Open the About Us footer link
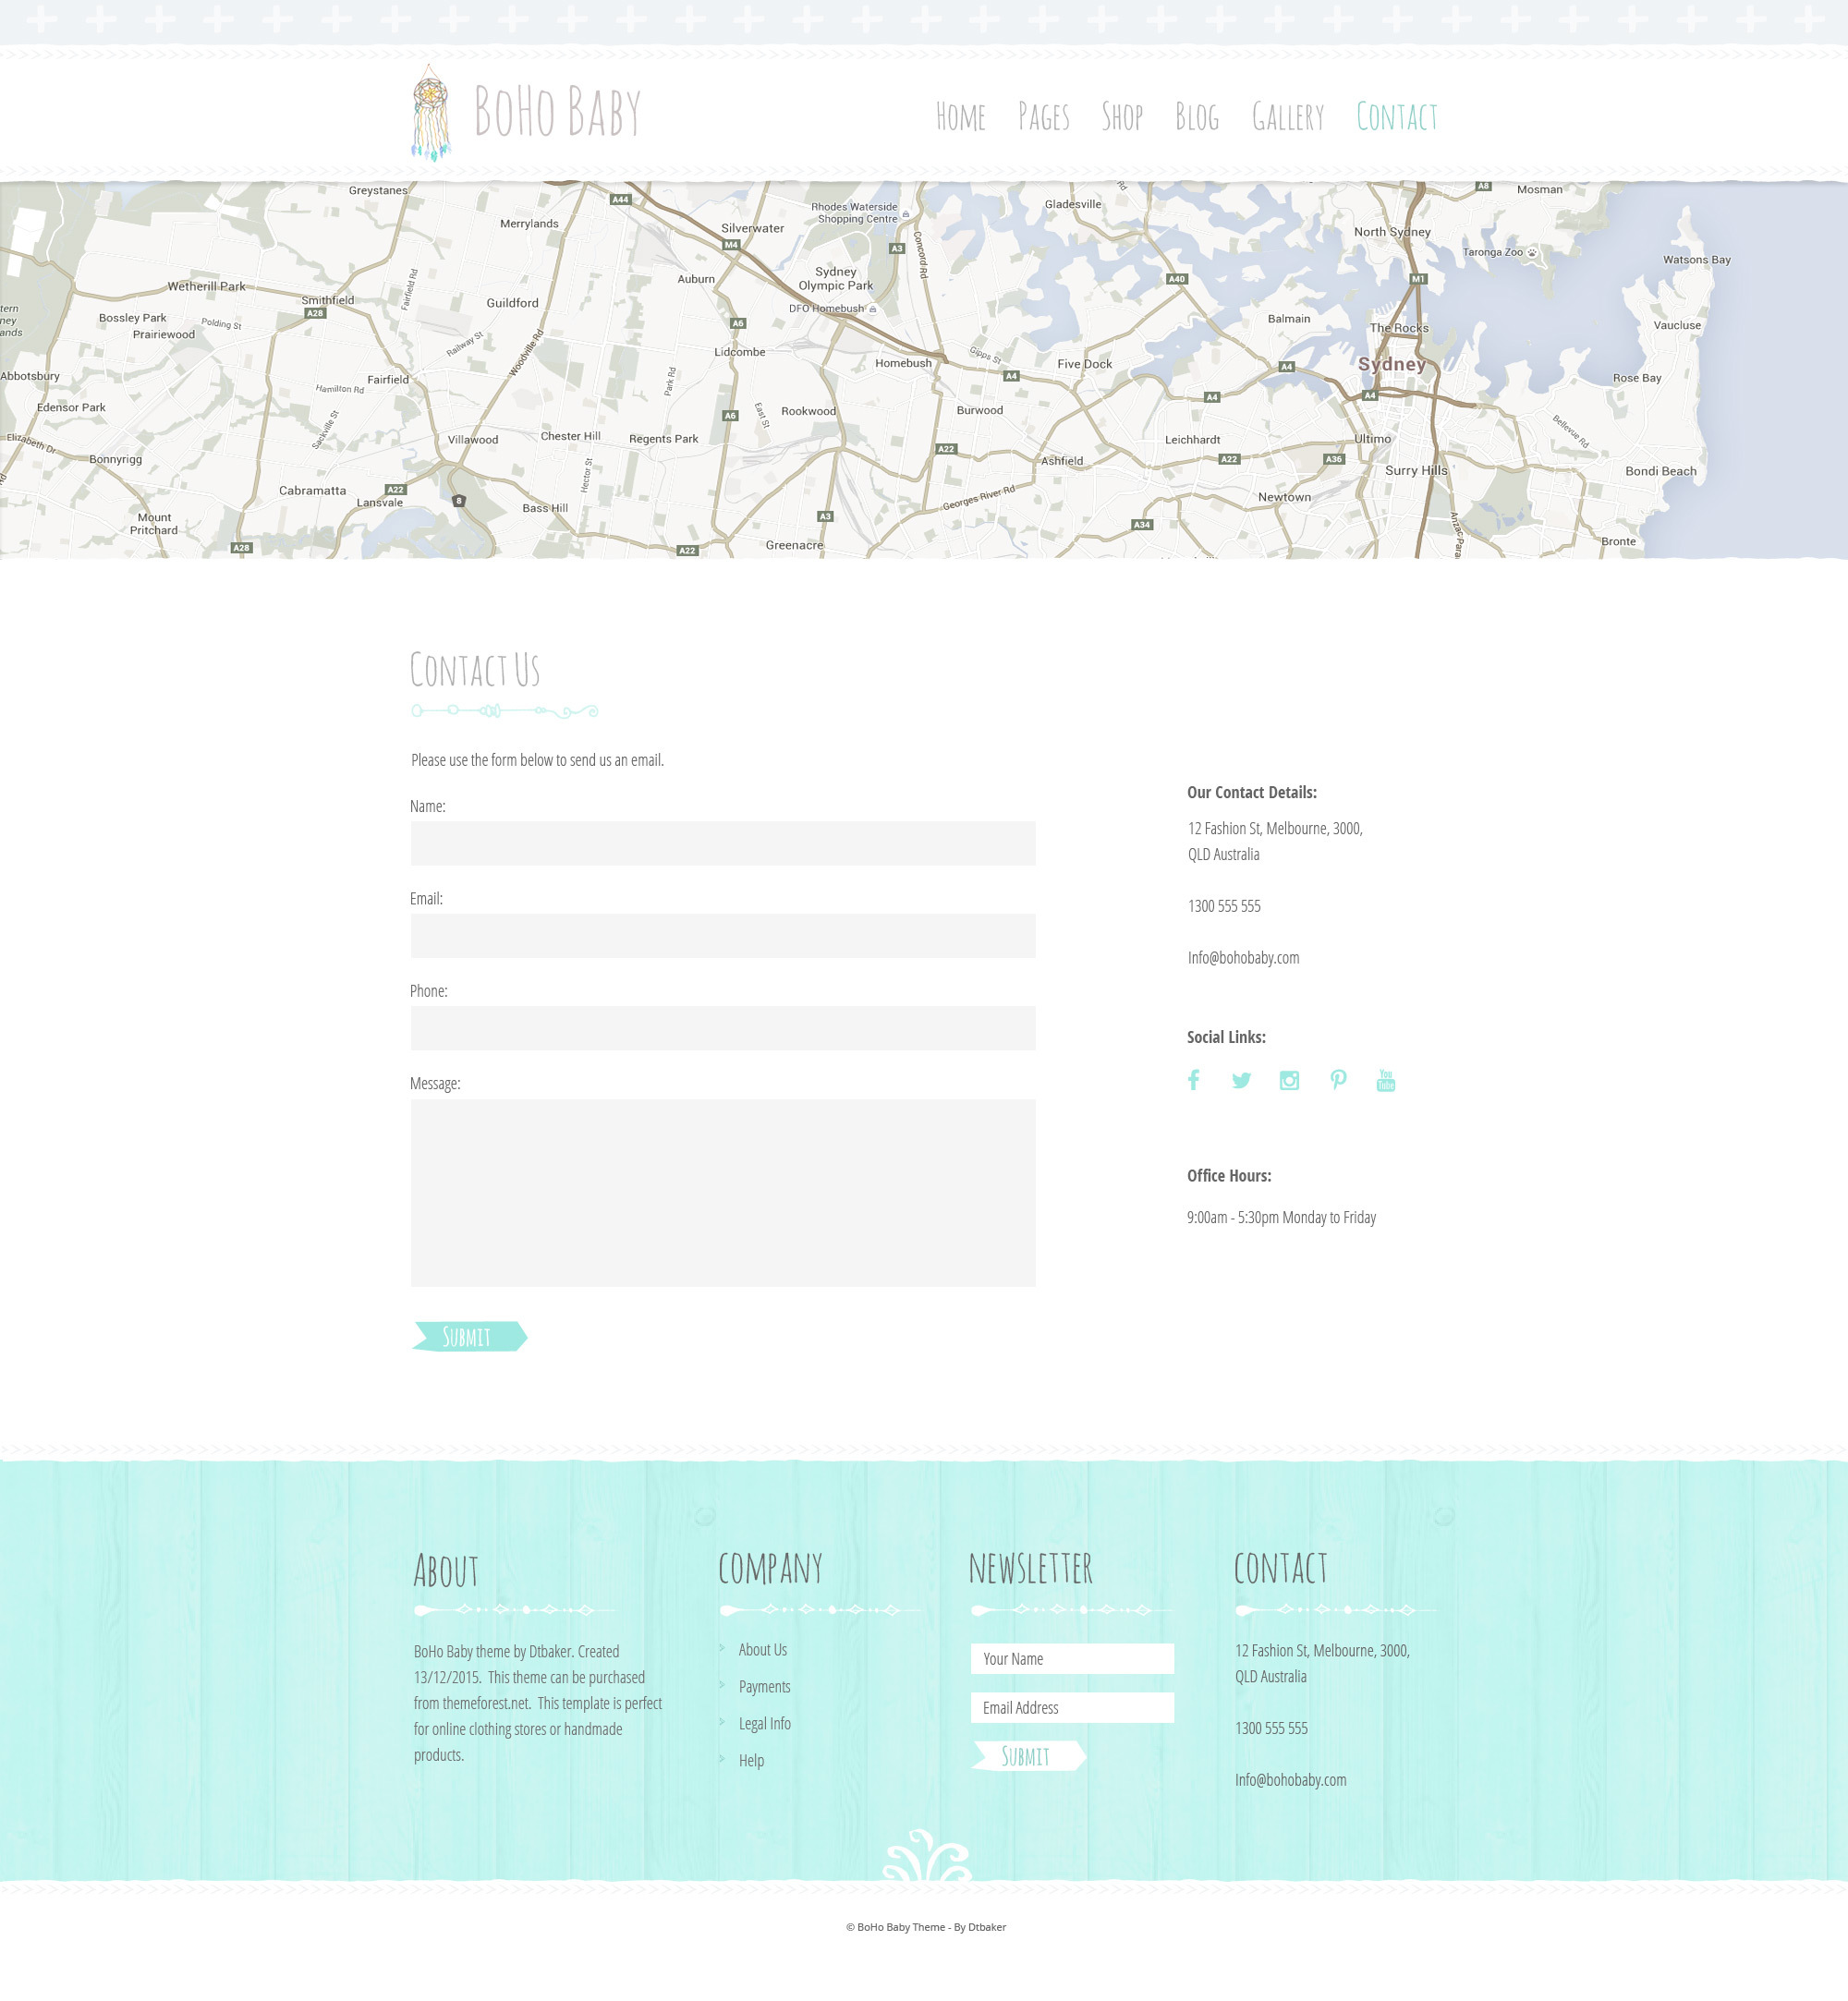The image size is (1848, 2001). [762, 1649]
